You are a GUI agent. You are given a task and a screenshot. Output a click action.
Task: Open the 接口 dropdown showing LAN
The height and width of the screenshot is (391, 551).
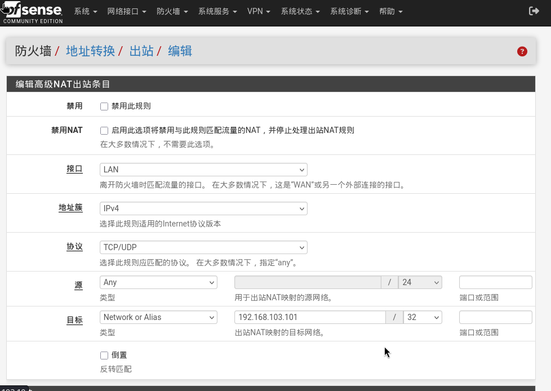point(203,170)
